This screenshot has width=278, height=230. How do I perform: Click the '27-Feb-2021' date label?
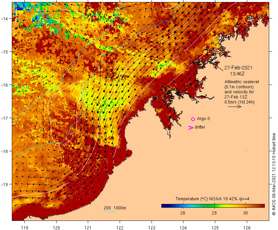pos(238,68)
